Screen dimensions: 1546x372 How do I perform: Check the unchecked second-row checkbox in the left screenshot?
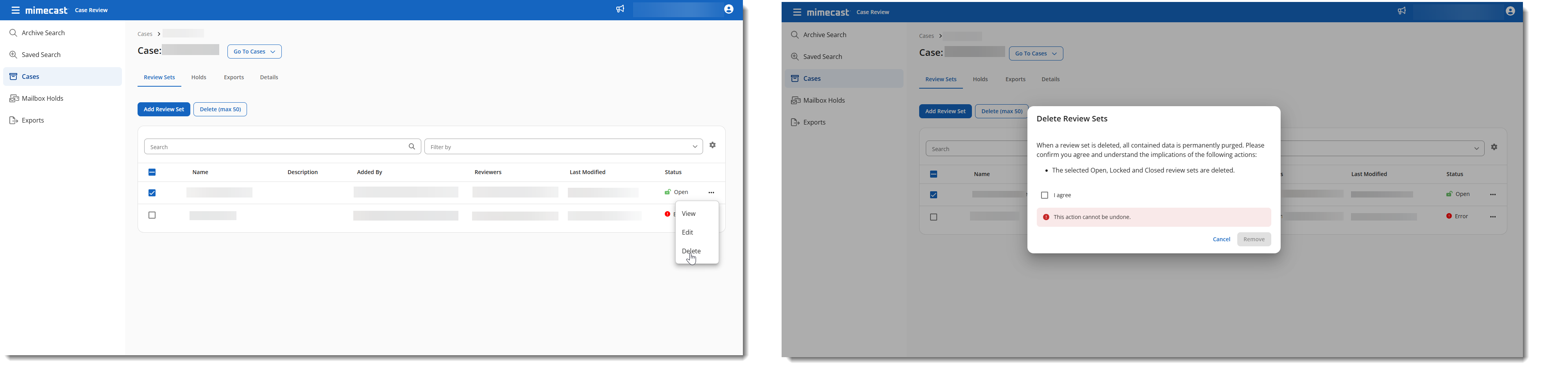pyautogui.click(x=152, y=215)
